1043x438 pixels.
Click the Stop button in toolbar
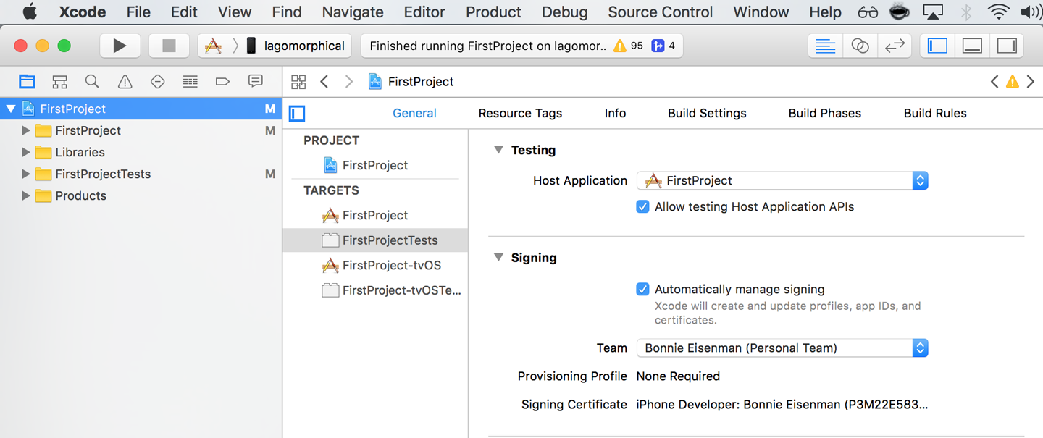tap(169, 46)
